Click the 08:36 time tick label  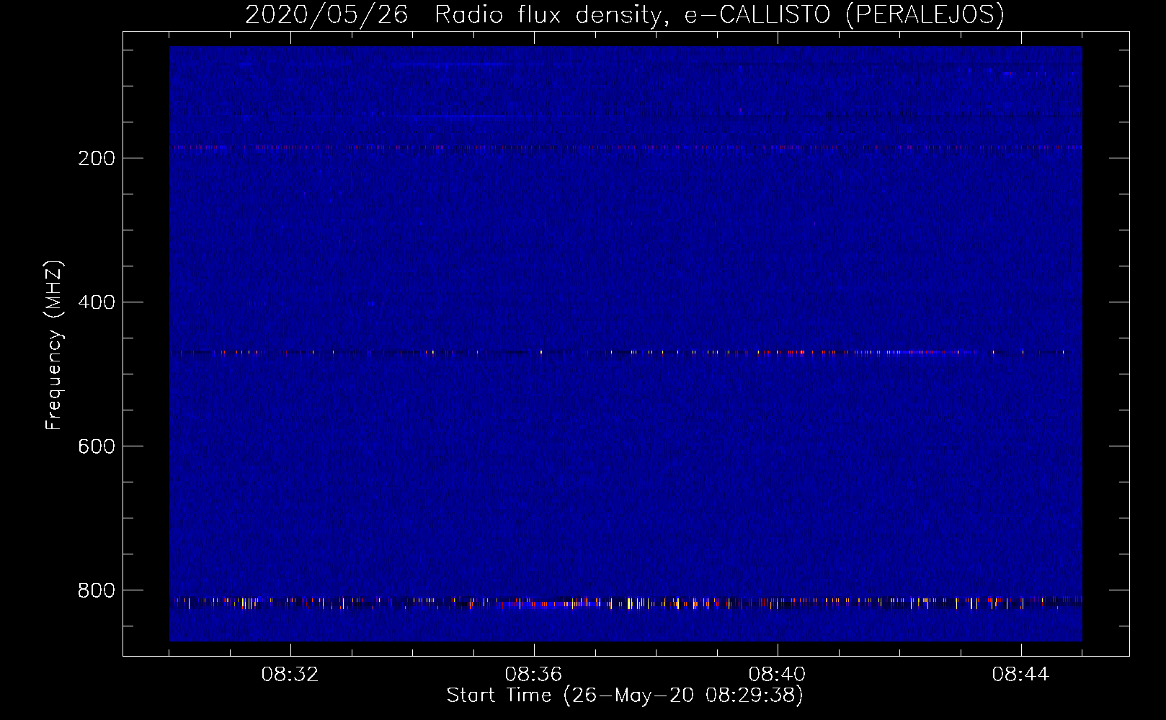(533, 675)
